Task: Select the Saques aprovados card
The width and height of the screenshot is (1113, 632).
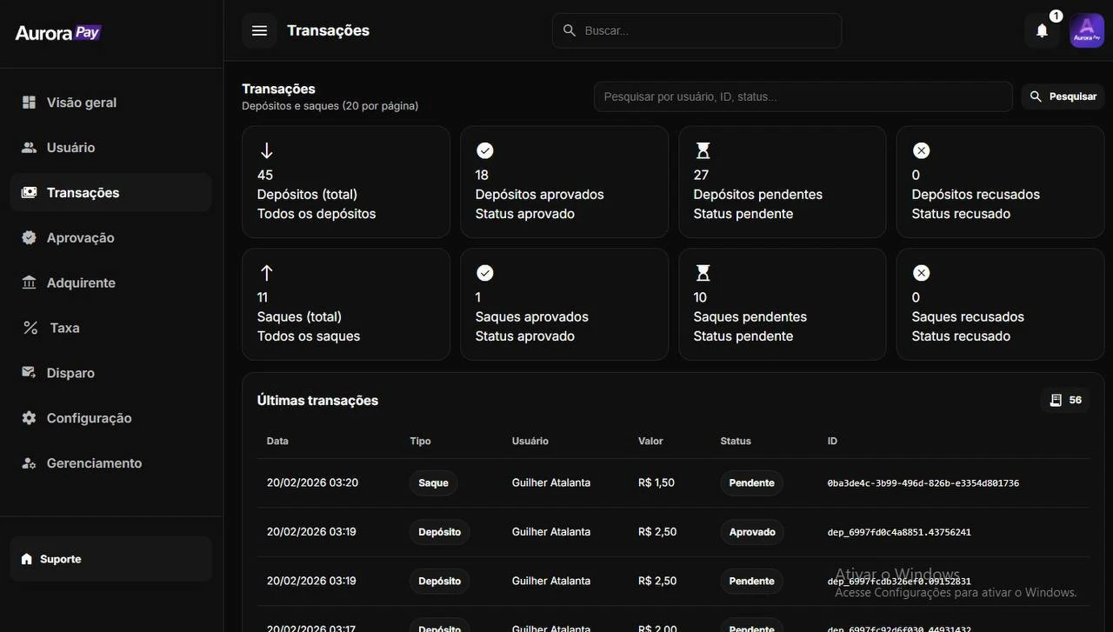Action: (563, 304)
